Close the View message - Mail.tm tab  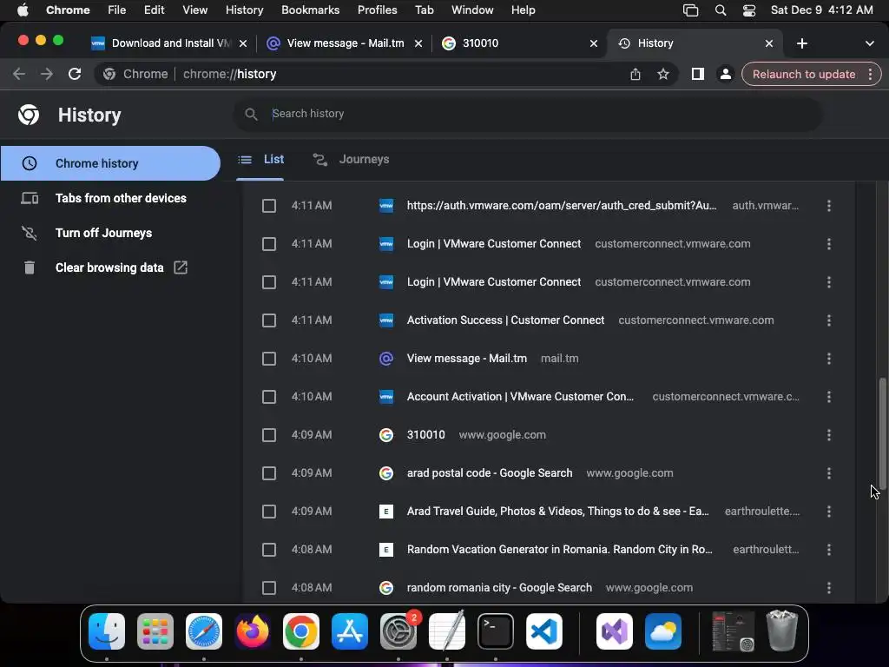(x=418, y=43)
